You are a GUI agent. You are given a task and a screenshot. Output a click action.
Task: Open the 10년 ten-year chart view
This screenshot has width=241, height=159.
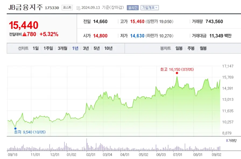click(109, 49)
